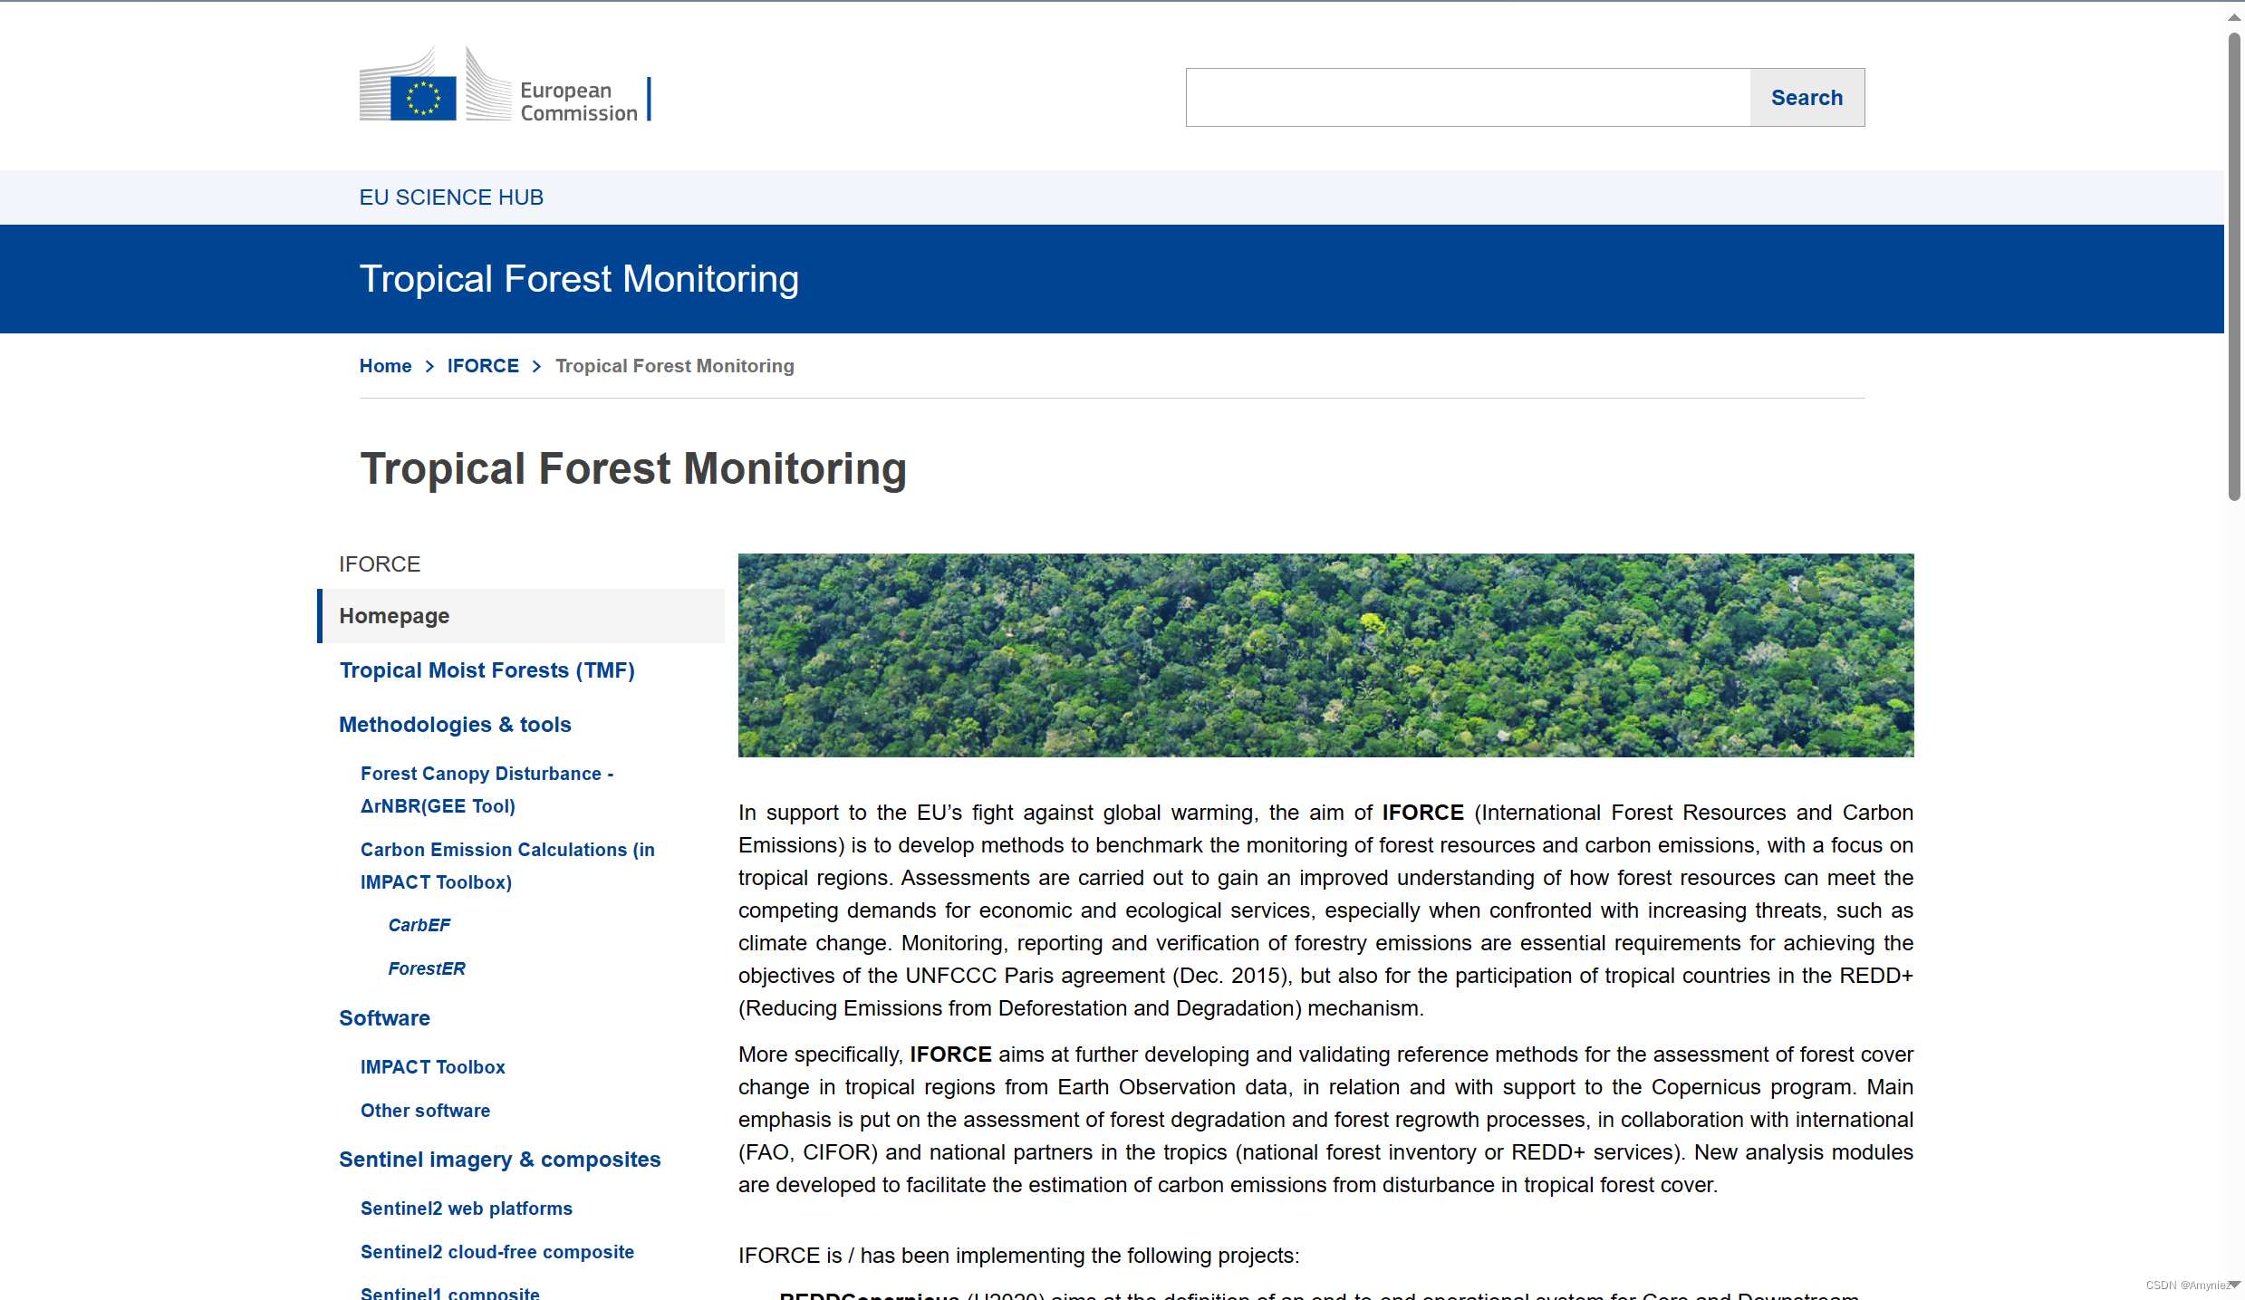Open IMPACT Toolbox link

432,1067
